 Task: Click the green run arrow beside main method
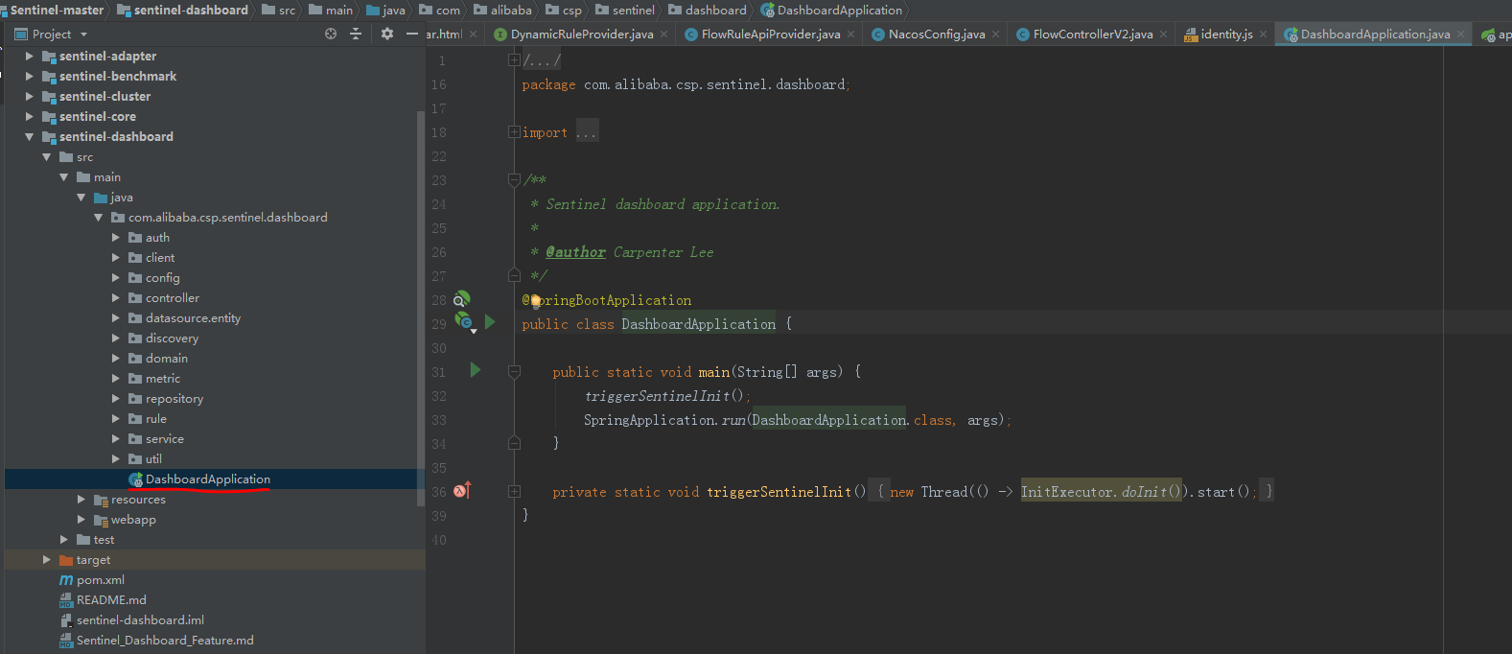point(475,370)
